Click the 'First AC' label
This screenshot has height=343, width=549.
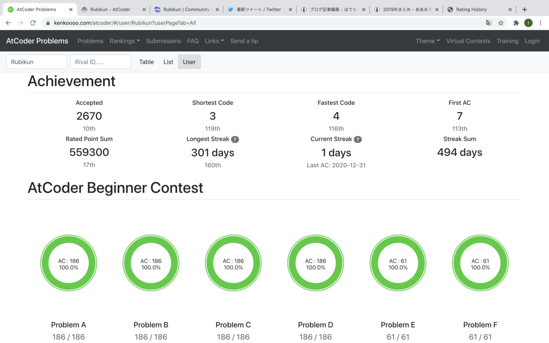point(460,103)
